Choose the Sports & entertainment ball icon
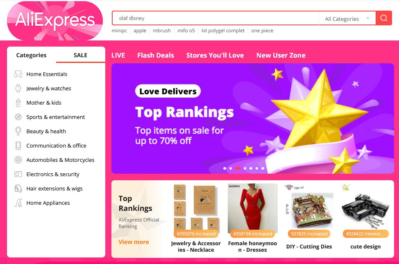399x264 pixels. [18, 117]
